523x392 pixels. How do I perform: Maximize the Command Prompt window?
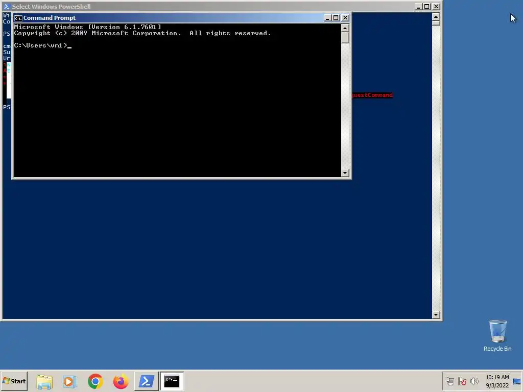click(x=336, y=18)
